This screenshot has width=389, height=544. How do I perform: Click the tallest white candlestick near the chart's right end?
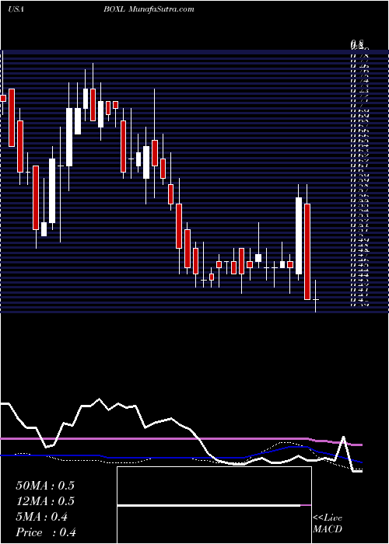(x=299, y=235)
